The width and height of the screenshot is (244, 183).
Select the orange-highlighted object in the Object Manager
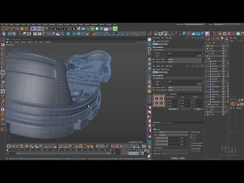tap(216, 56)
